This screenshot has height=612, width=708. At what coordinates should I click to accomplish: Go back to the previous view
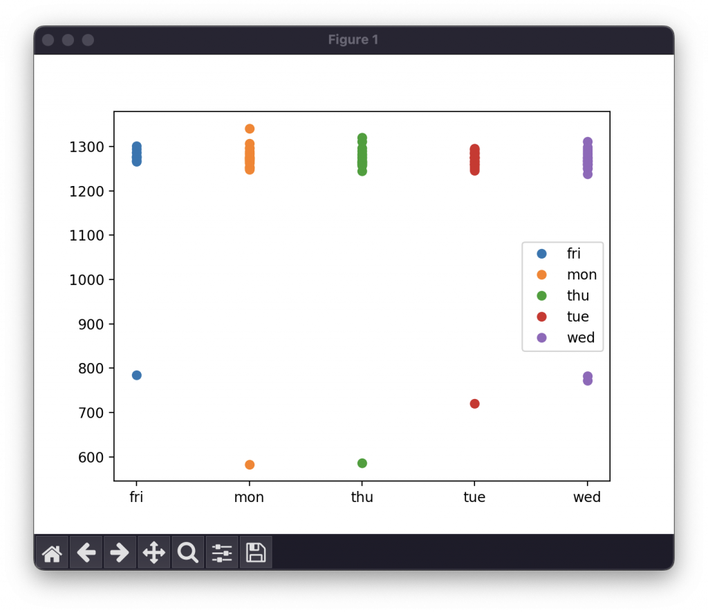tap(86, 553)
